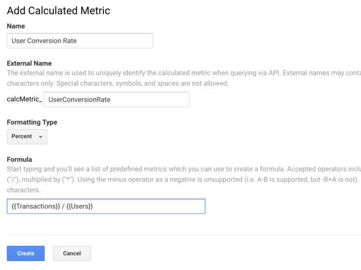
Task: Focus the Formula input box
Action: 106,206
